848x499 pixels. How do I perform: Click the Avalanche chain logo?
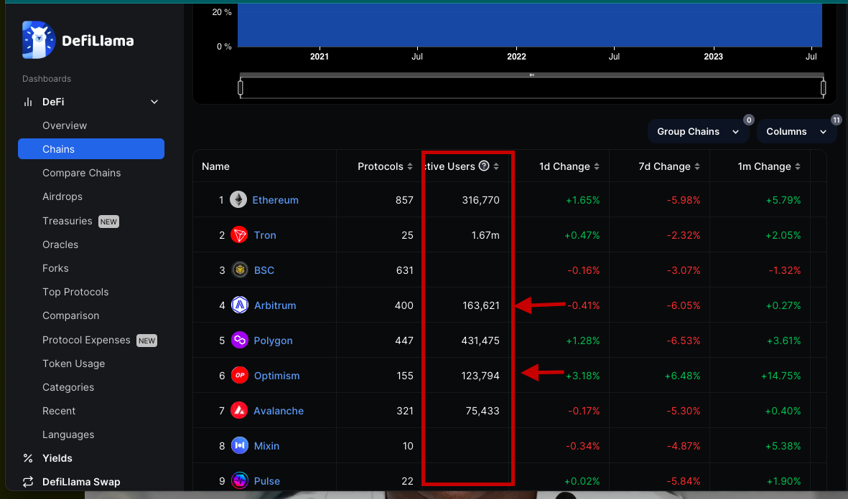pos(239,410)
